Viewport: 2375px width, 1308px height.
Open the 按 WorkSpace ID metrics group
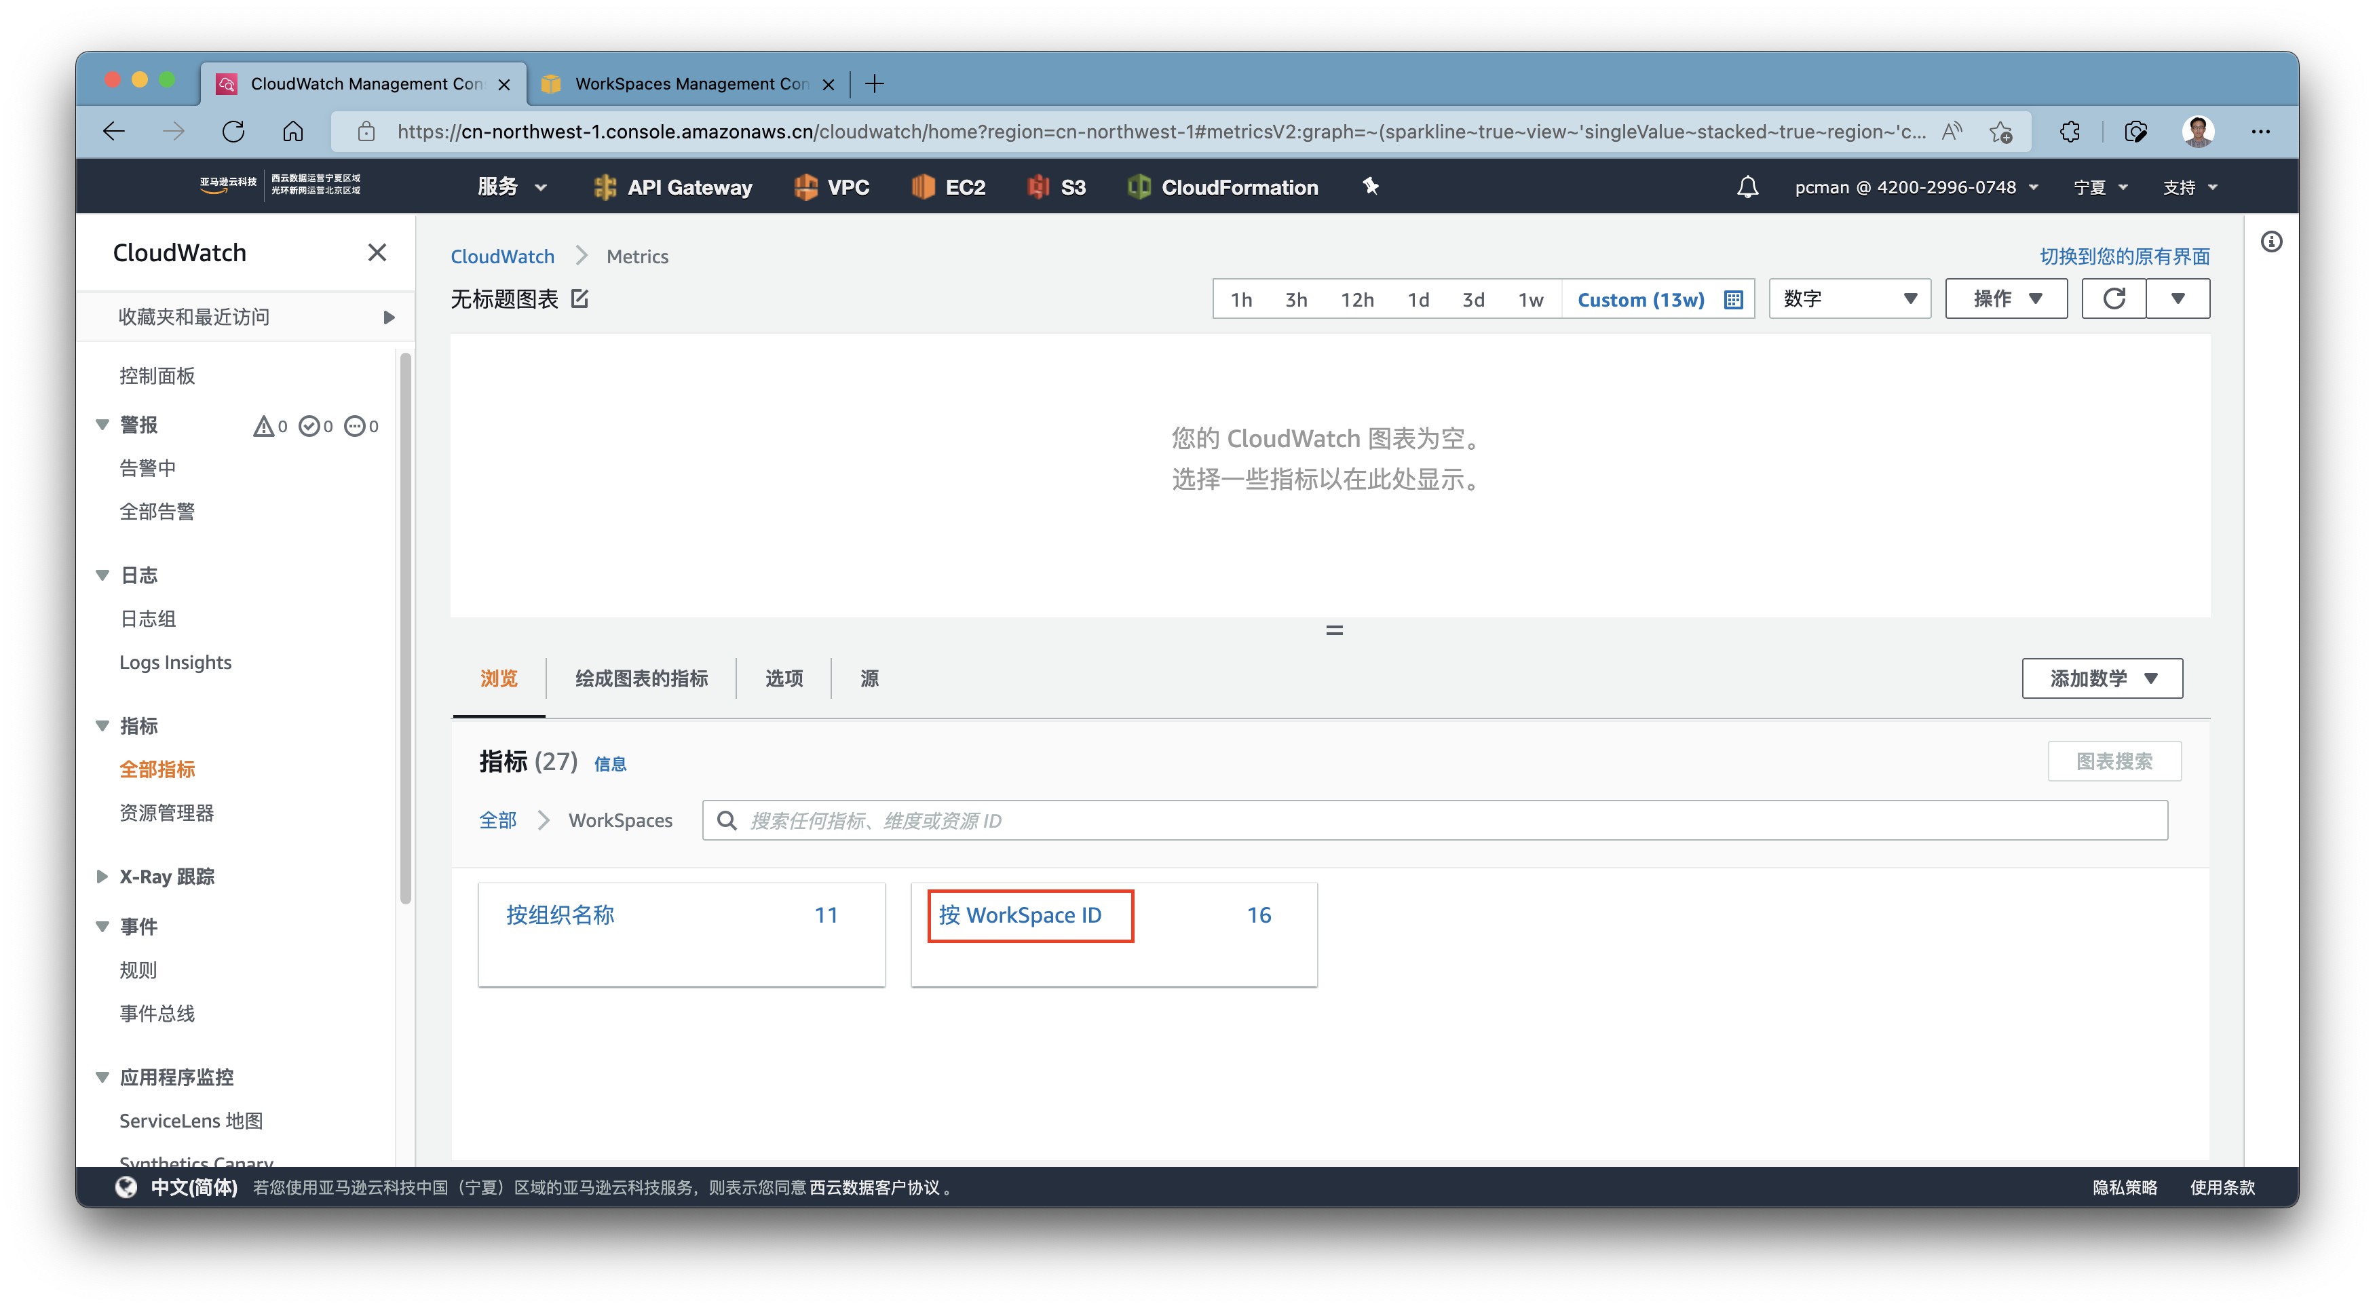[1020, 915]
